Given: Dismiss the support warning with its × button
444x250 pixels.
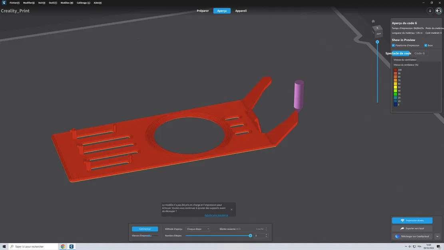Looking at the screenshot, I should [231, 209].
